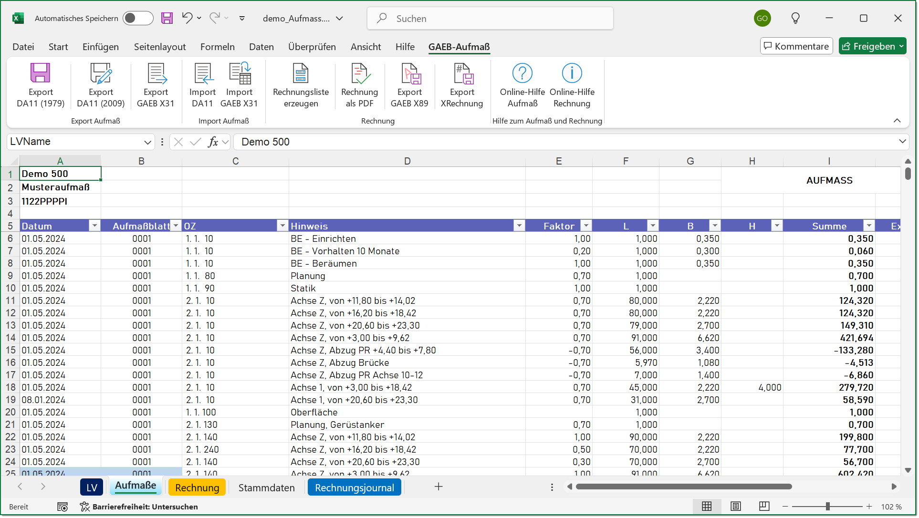Switch to Seitenlayout view in status bar
This screenshot has width=919, height=518.
(x=735, y=507)
